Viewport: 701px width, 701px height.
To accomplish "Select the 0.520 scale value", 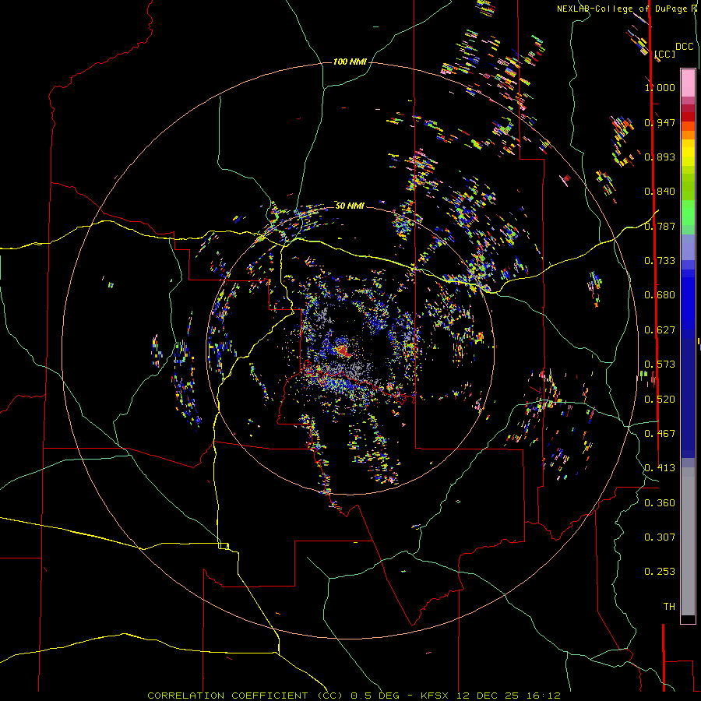I will point(660,399).
